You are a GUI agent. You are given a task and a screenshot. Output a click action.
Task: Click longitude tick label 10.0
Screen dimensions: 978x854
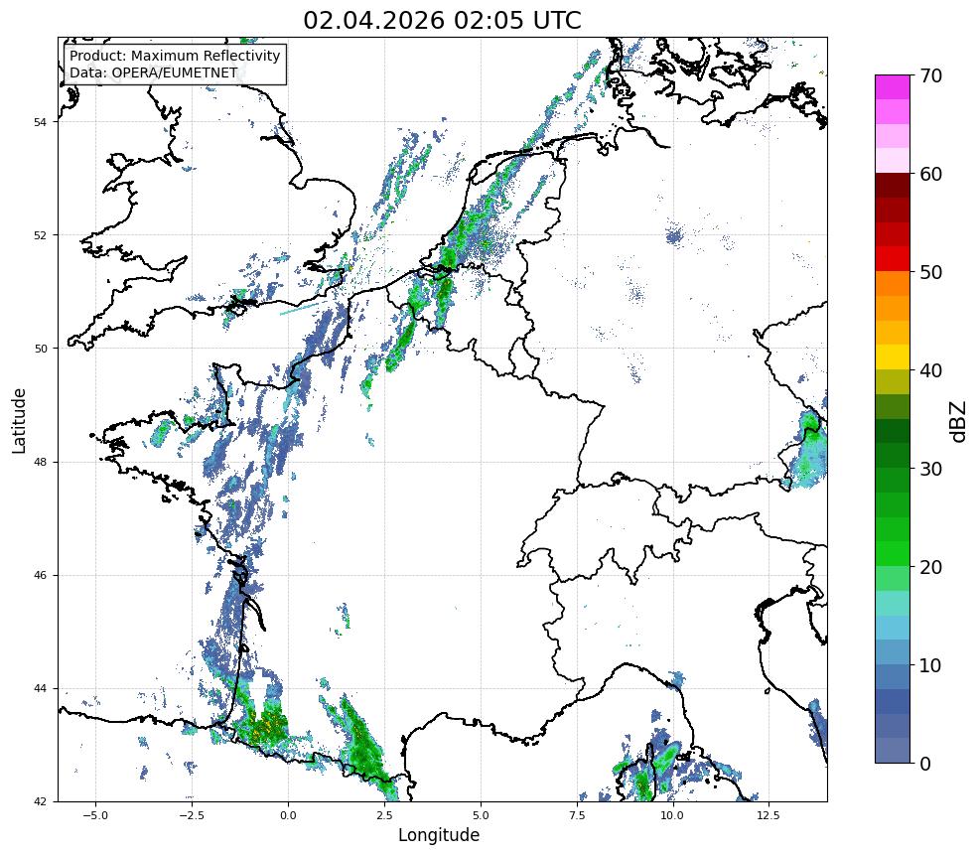(672, 815)
